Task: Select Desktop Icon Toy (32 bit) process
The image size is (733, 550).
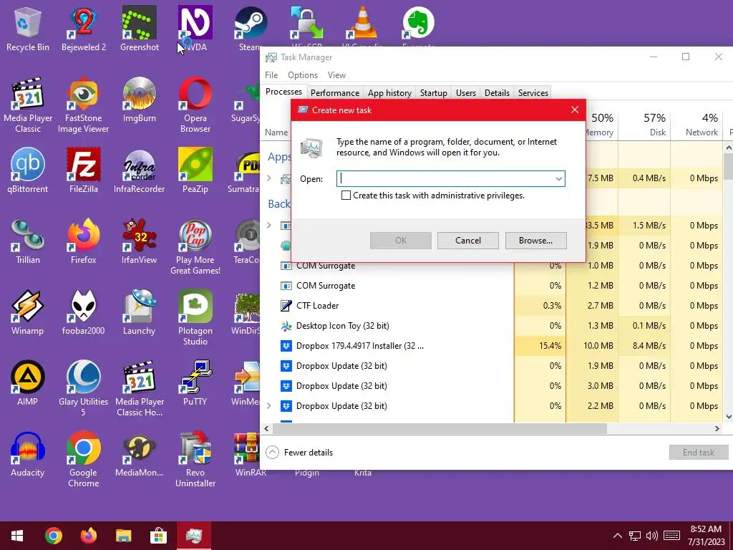Action: pos(493,326)
